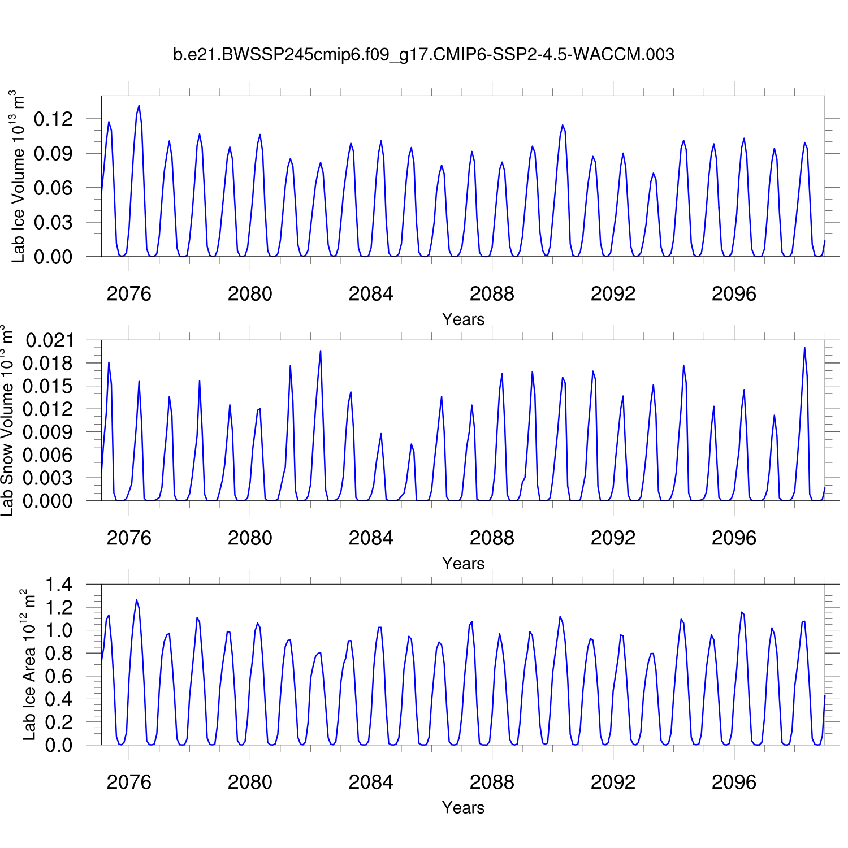Select the 2096 tick label in the bottom panel
Screen dimensions: 848x848
(734, 782)
